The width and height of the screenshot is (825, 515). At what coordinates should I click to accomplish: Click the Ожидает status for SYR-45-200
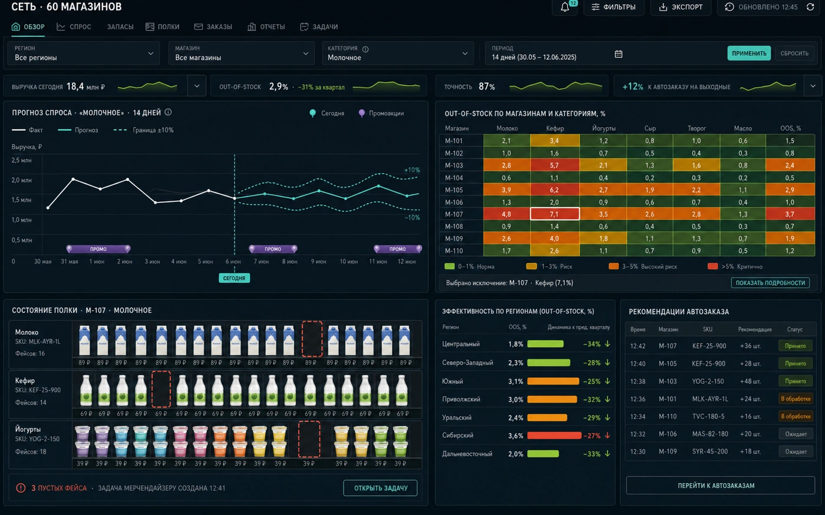click(x=796, y=452)
